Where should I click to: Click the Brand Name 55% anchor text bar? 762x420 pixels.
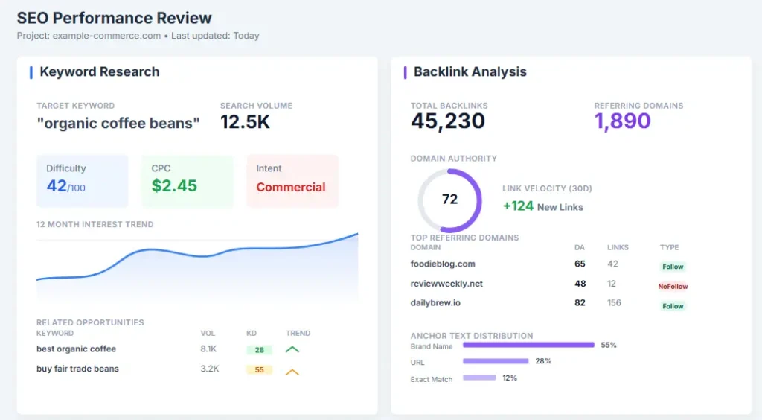pyautogui.click(x=528, y=345)
